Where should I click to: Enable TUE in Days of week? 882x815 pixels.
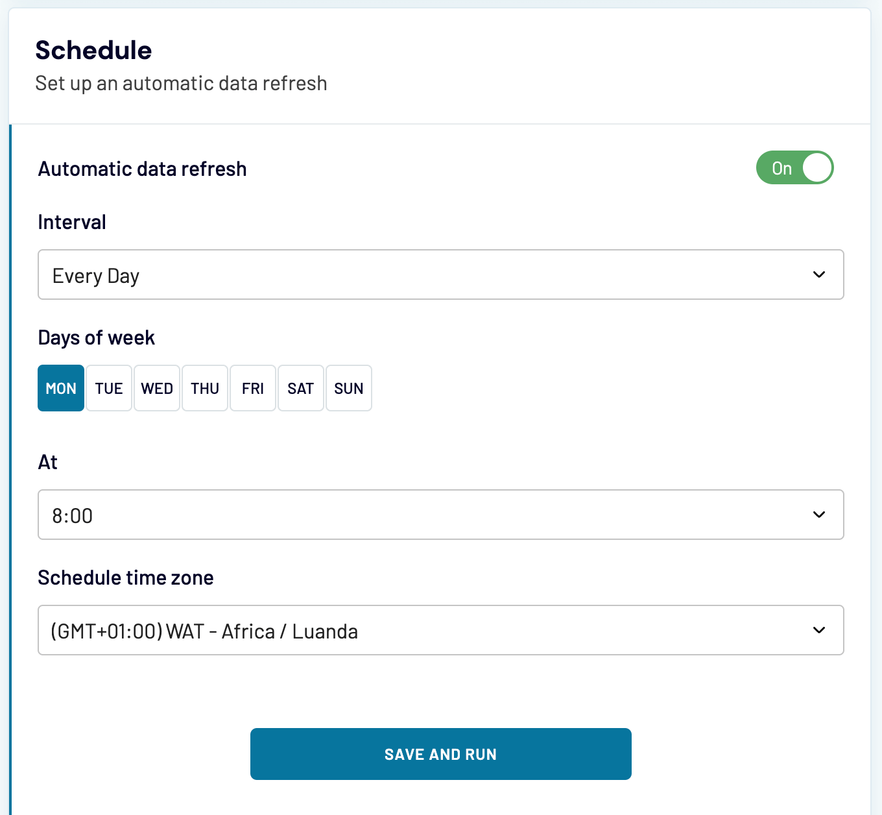[108, 388]
